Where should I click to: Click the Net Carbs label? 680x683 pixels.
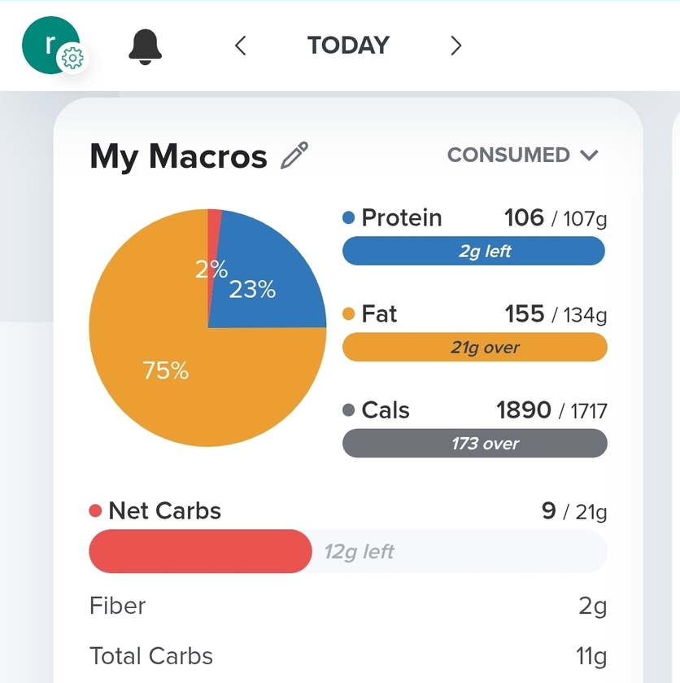164,511
